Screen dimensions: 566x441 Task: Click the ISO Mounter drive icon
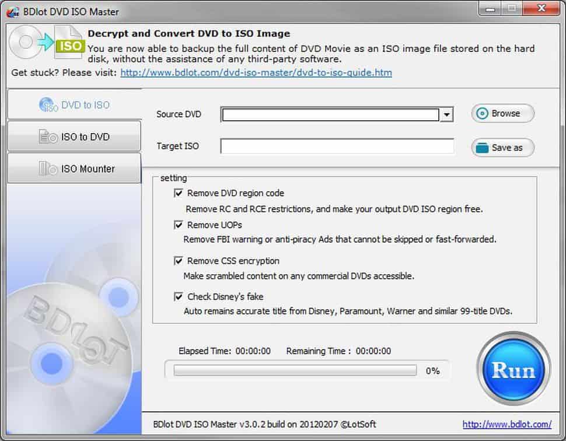[x=48, y=169]
